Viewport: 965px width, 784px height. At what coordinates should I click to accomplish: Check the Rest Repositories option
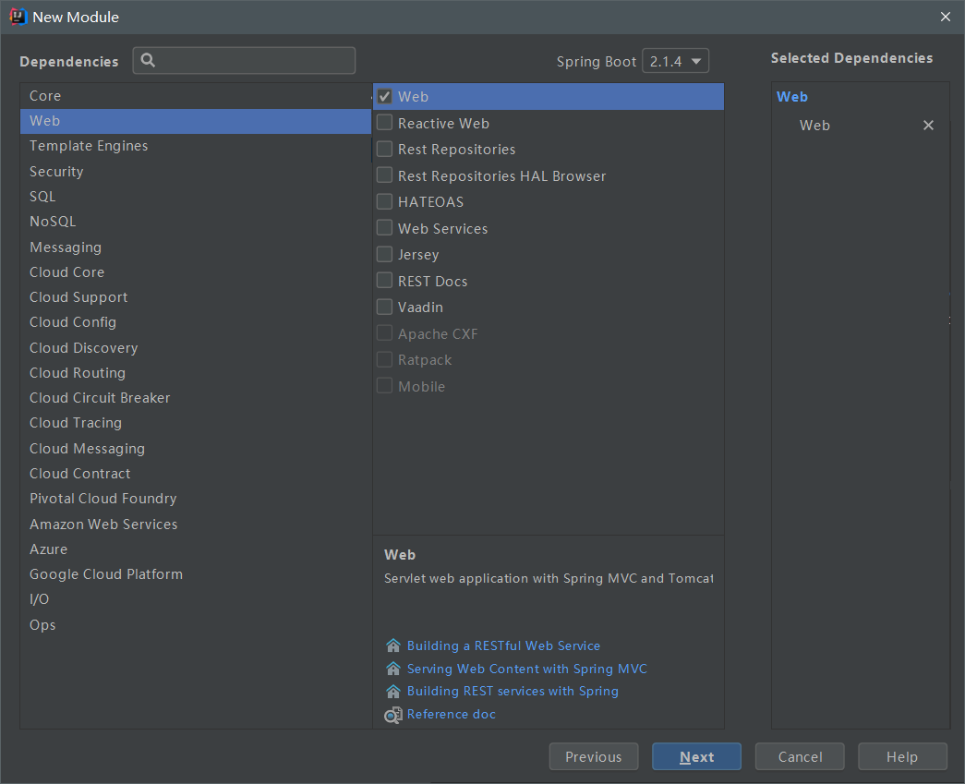[385, 149]
